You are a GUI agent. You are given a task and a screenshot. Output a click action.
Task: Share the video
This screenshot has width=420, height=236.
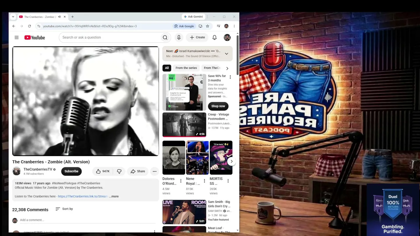137,171
